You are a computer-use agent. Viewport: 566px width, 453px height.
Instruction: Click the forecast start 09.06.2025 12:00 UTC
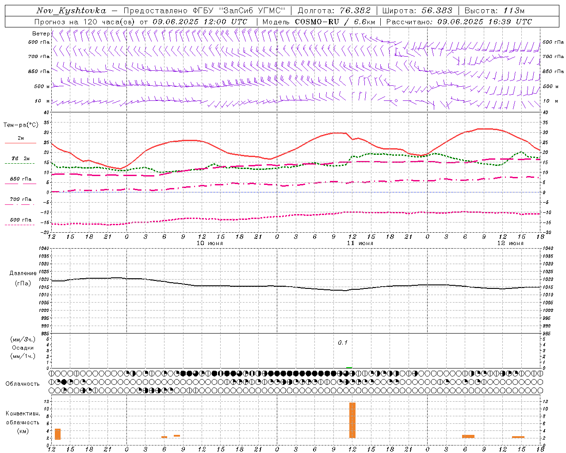click(200, 22)
